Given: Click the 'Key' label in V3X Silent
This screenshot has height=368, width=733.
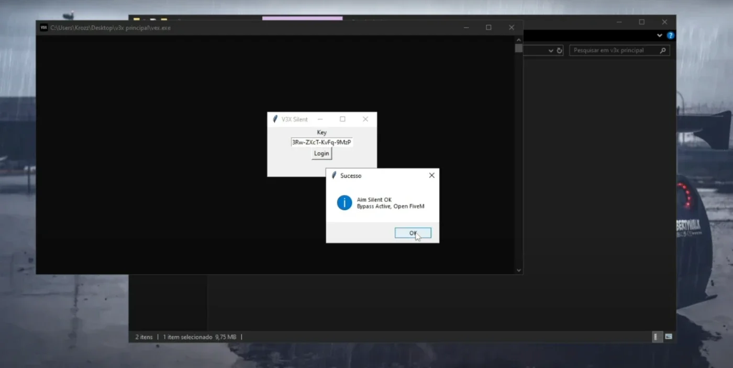Looking at the screenshot, I should (321, 132).
